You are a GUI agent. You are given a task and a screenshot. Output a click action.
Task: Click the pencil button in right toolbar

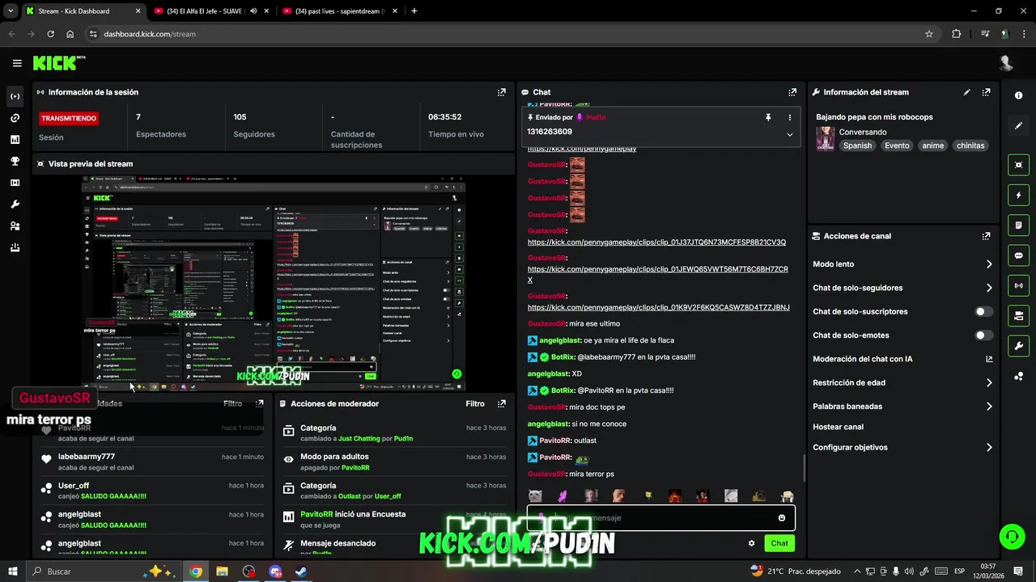tap(1019, 126)
